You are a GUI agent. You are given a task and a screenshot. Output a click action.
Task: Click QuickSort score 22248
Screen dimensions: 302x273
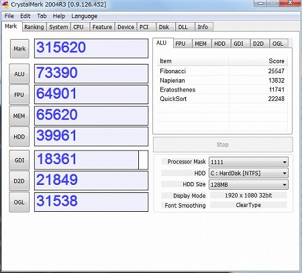[276, 99]
